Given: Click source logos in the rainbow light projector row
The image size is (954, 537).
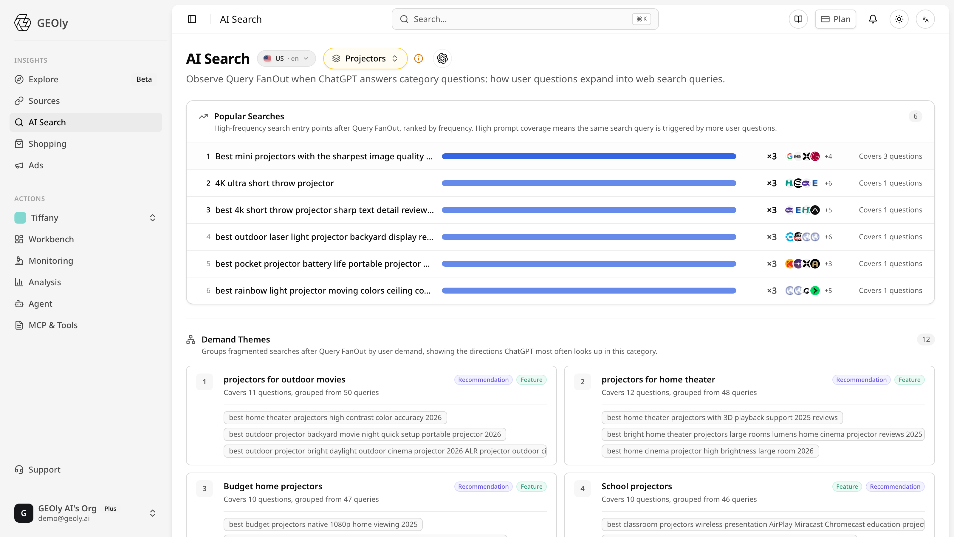Looking at the screenshot, I should tap(803, 291).
